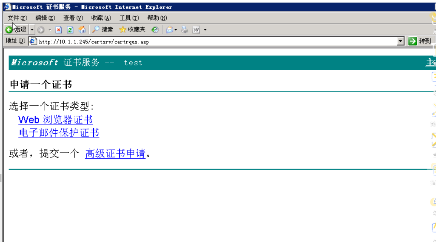Open the Favorites (收藏夹) star button
The width and height of the screenshot is (436, 242).
tap(132, 29)
